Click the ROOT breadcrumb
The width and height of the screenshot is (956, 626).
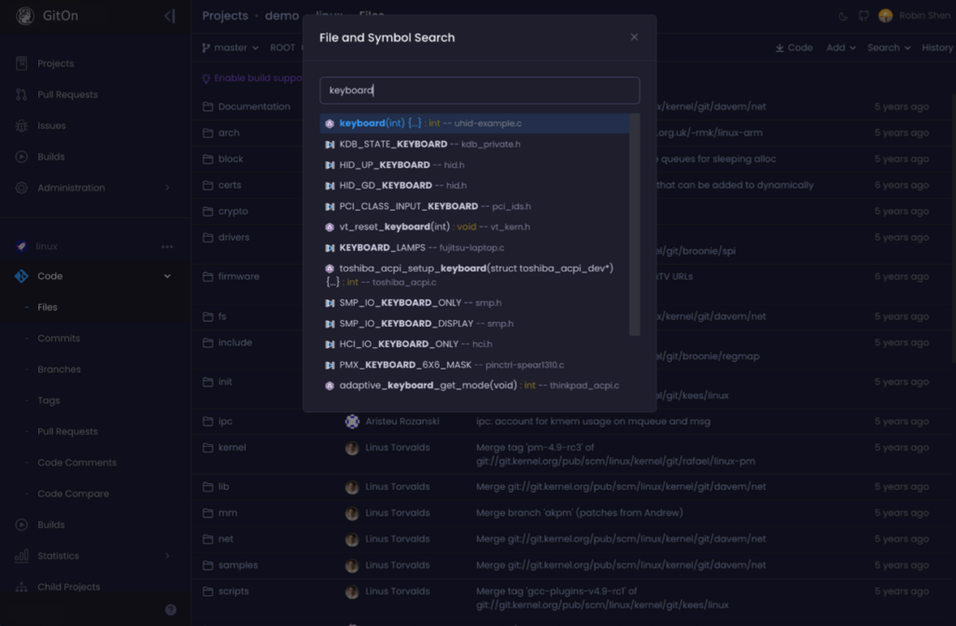tap(282, 48)
